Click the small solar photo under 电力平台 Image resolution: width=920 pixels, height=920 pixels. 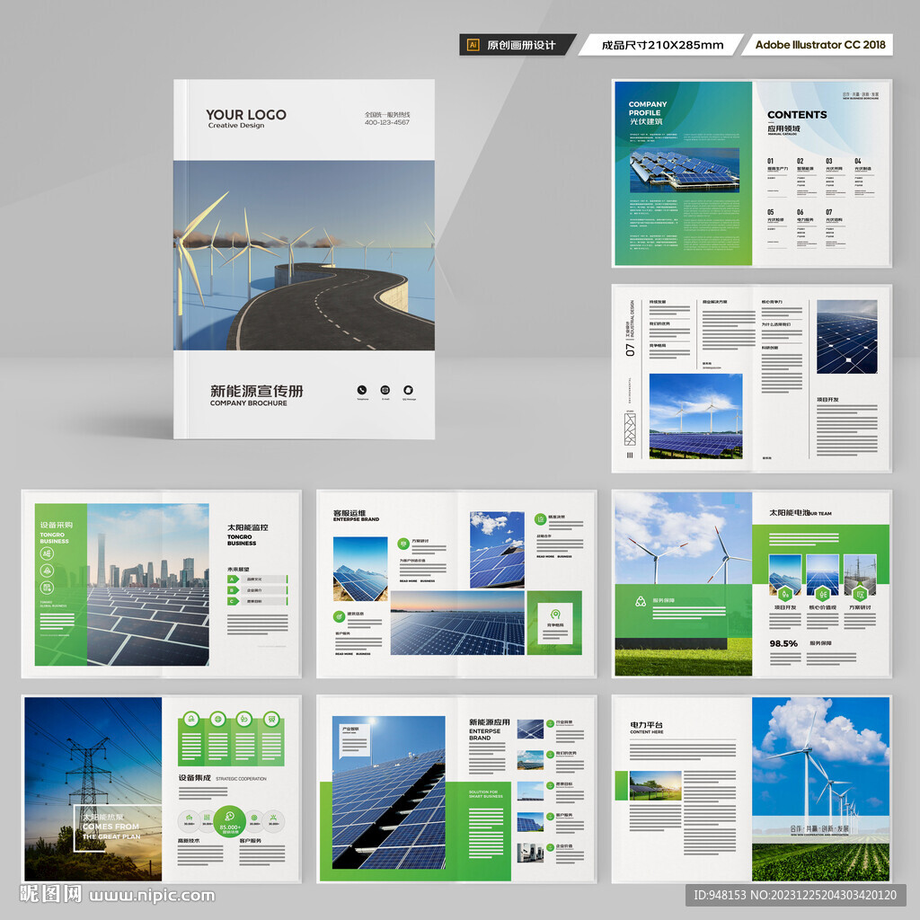(x=655, y=785)
